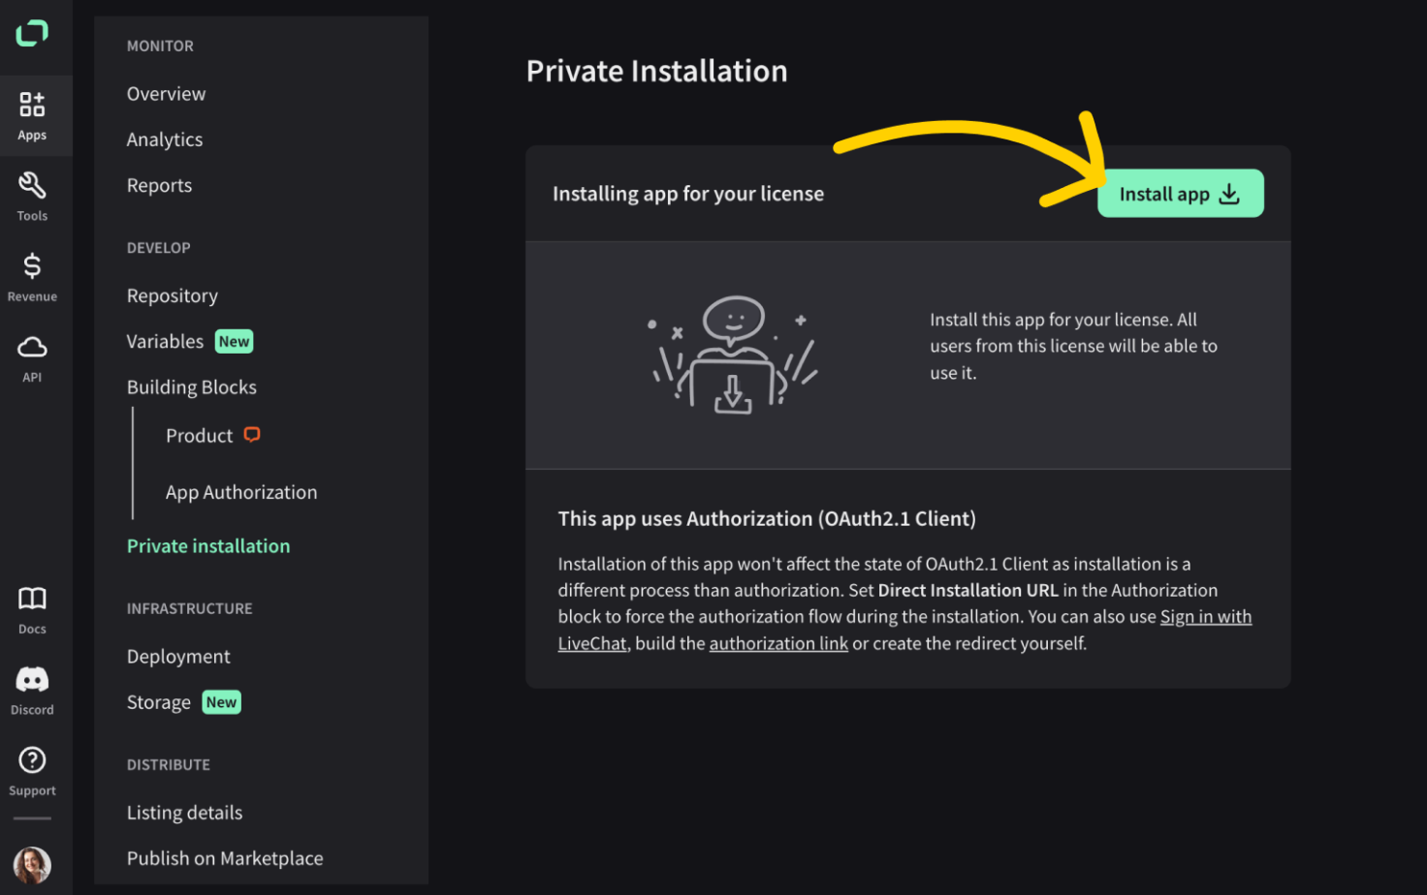Screen dimensions: 1427x895
Task: Open Support question mark icon
Action: 32,760
